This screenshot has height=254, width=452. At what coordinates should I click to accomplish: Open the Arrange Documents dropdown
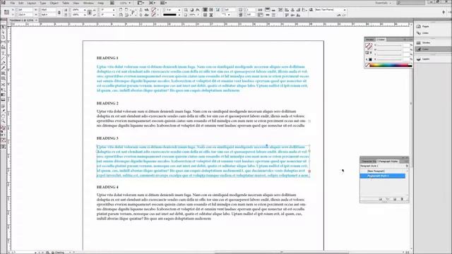click(164, 3)
